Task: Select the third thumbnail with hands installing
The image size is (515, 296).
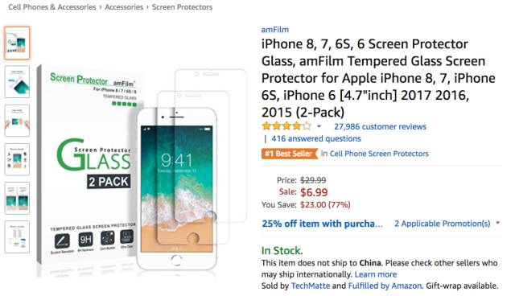Action: click(x=17, y=121)
